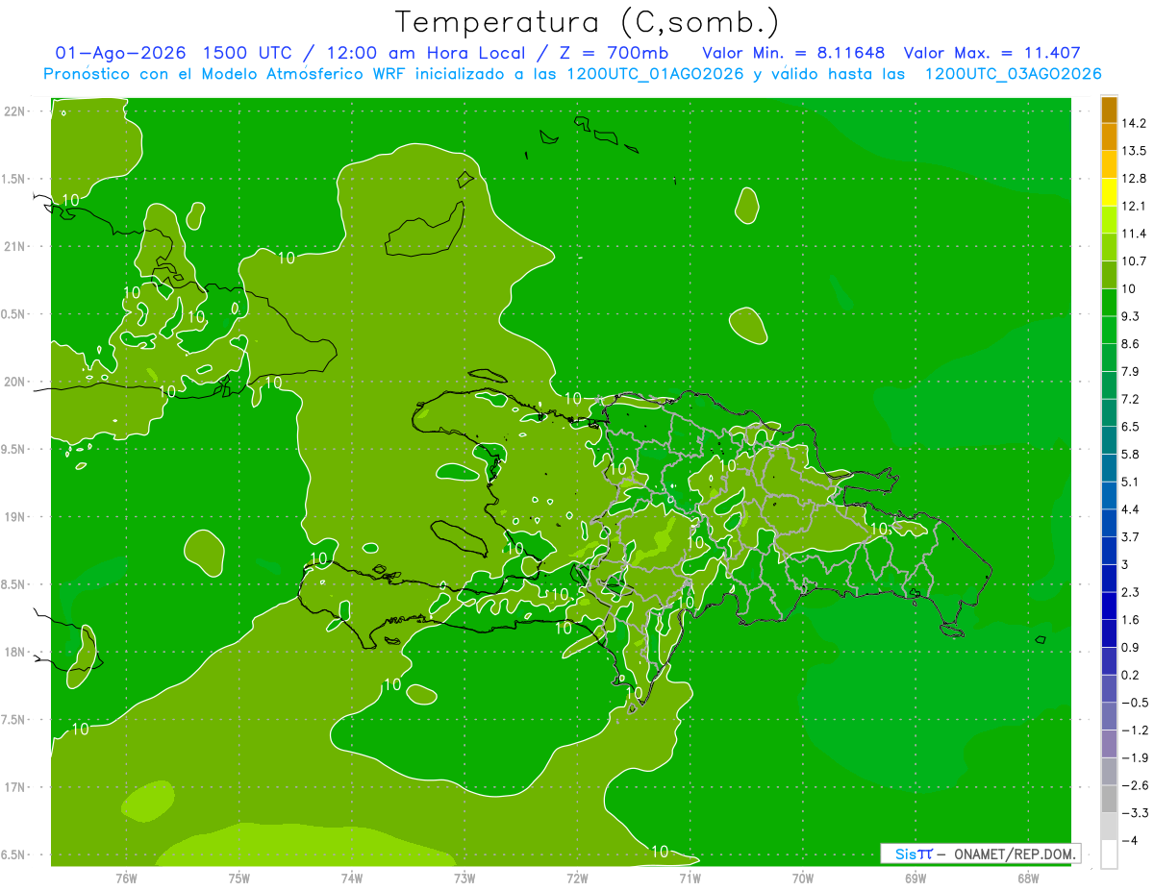Select the valid-until time "1200UTC_03AGO2026"
The height and width of the screenshot is (891, 1154).
[x=1013, y=74]
